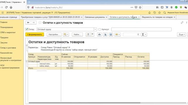Open the Казначейство section
The image size is (188, 105).
tap(6, 53)
